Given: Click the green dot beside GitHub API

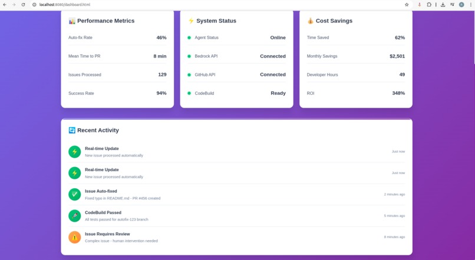Looking at the screenshot, I should coord(189,75).
